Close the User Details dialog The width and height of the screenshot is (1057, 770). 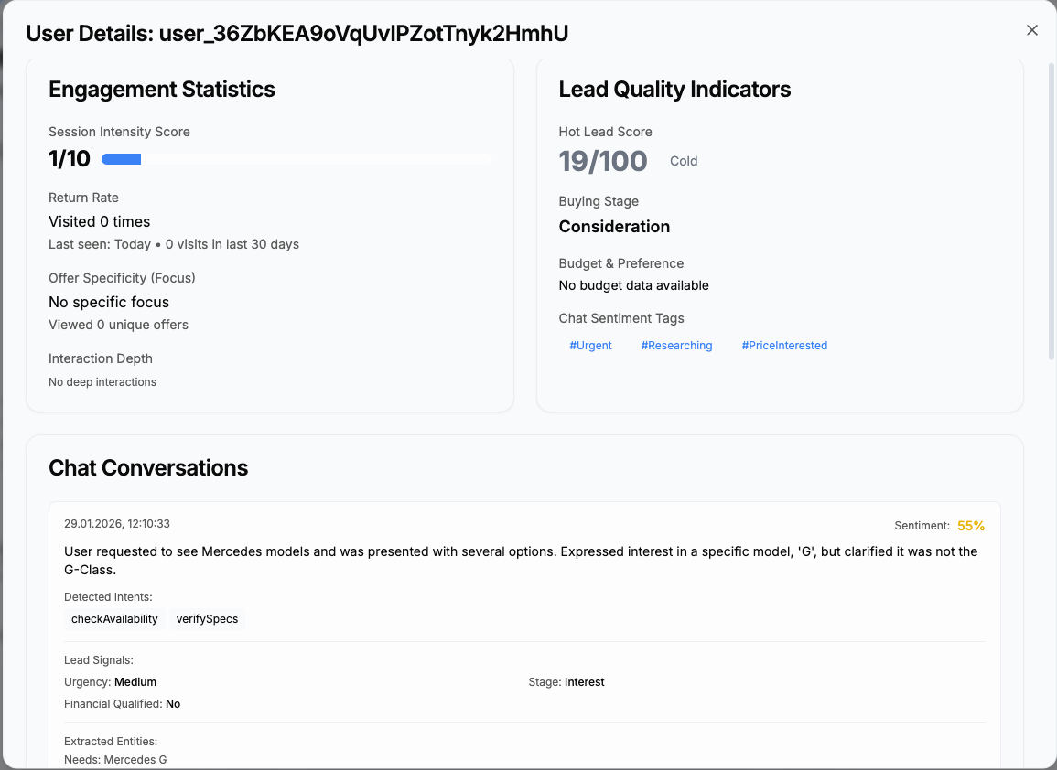coord(1032,30)
